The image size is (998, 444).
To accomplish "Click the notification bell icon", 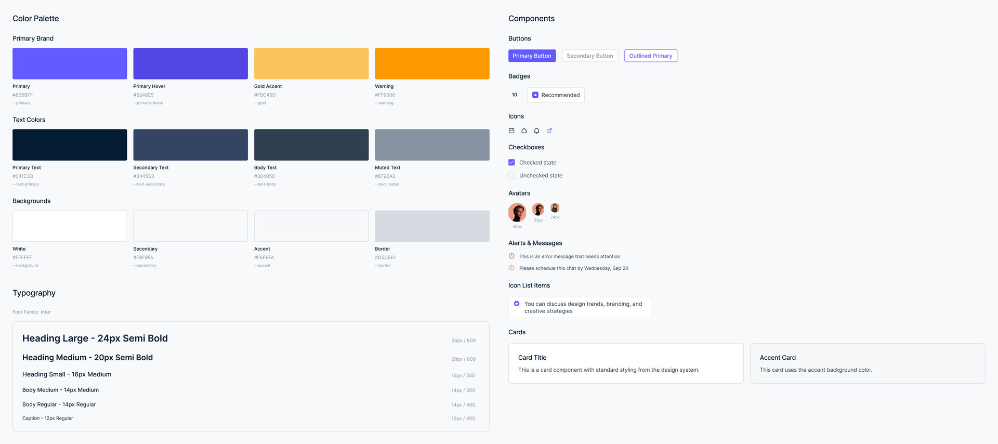I will [536, 130].
